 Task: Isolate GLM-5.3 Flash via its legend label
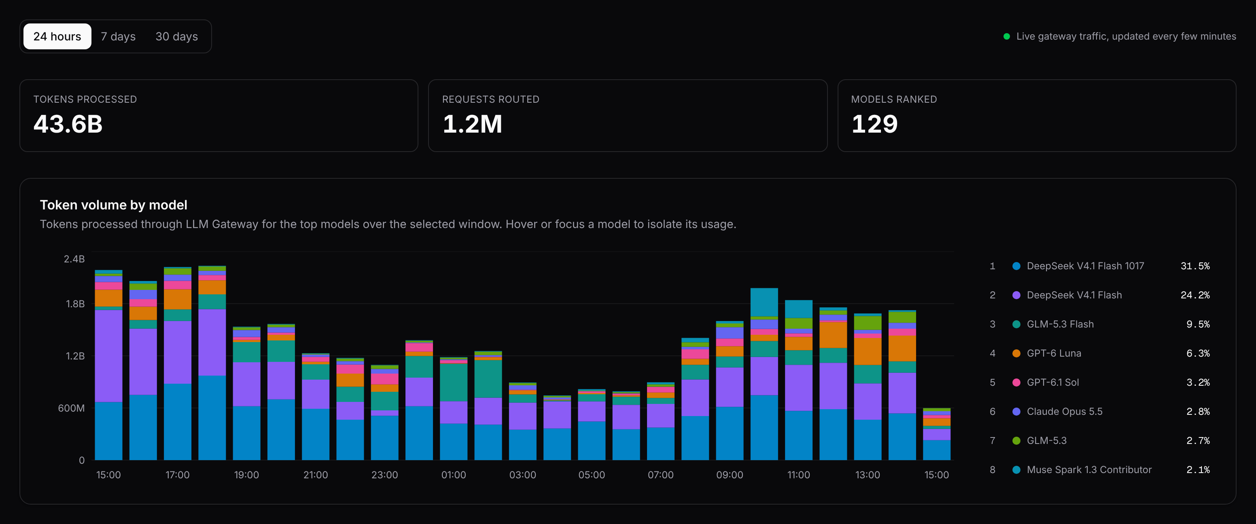pyautogui.click(x=1060, y=324)
